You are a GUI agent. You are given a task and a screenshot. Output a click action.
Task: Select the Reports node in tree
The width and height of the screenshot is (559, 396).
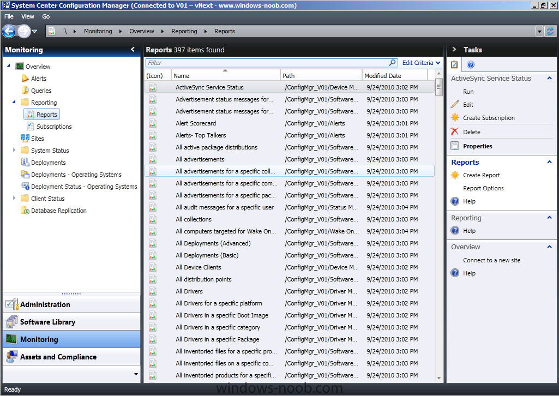pyautogui.click(x=41, y=115)
